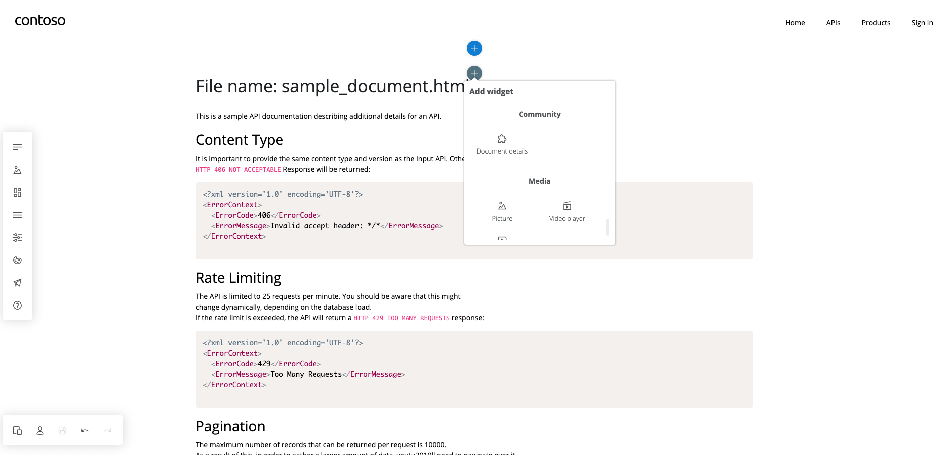The image size is (951, 455).
Task: Click the Save floppy disk icon
Action: click(x=62, y=430)
